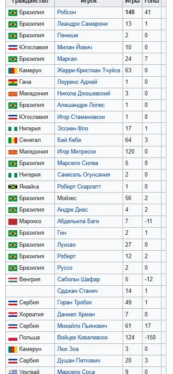Click the Самюэль Огунсания link
The image size is (173, 374).
point(84,175)
